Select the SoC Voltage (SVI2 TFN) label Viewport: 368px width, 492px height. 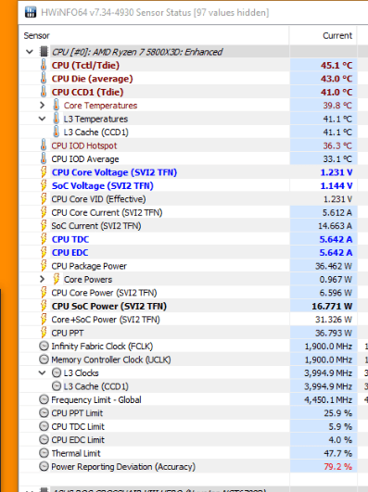102,185
